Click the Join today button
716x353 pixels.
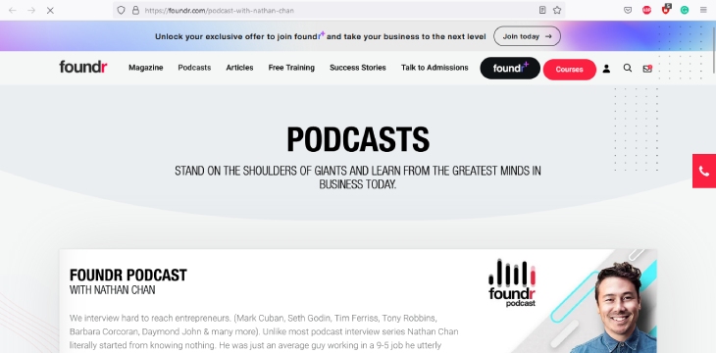pos(527,36)
